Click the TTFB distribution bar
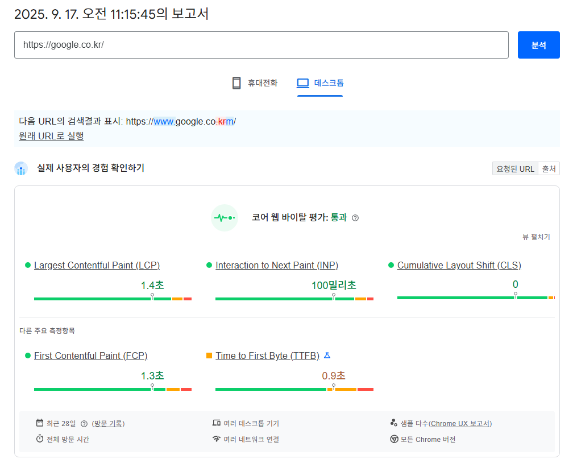The height and width of the screenshot is (467, 573). [x=294, y=389]
